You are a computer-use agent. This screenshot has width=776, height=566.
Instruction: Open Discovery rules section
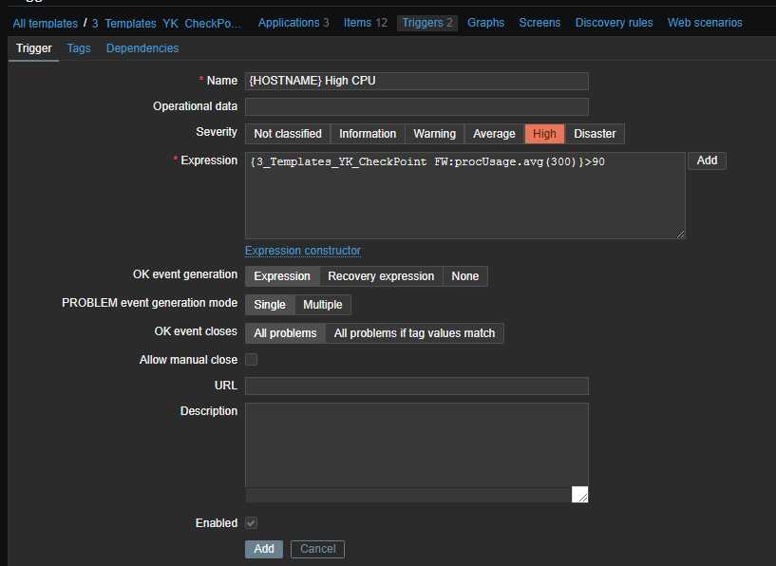[614, 23]
